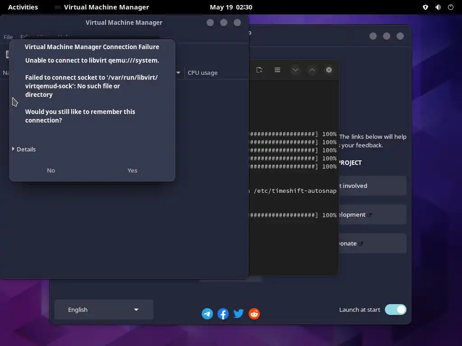Click the terminal up-chevron button
Viewport: 462px width, 346px height.
click(312, 70)
